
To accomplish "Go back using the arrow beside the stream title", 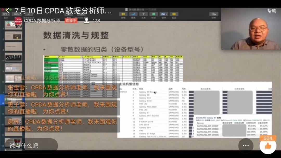I will pos(8,11).
